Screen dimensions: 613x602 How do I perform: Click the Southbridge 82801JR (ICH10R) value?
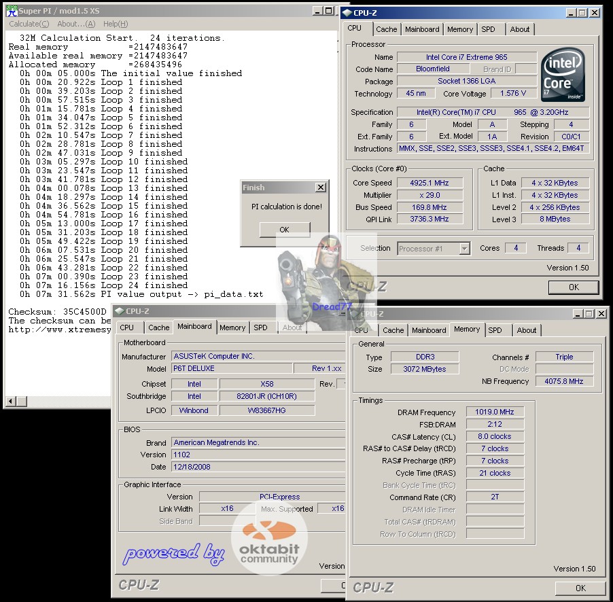pos(266,396)
